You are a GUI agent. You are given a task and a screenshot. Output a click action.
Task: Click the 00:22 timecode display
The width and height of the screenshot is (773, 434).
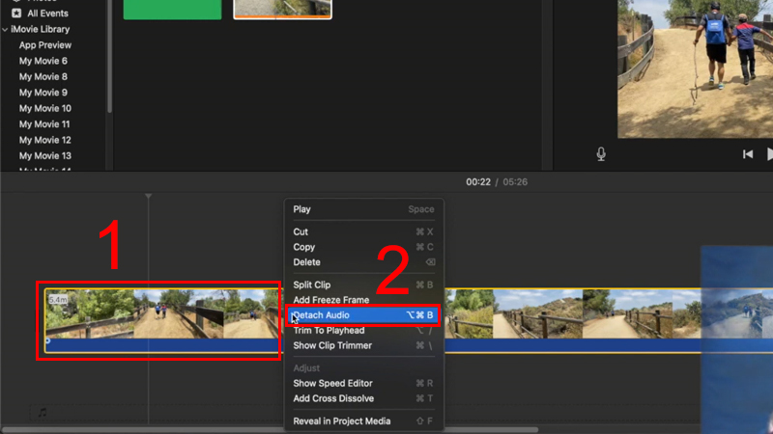click(478, 182)
